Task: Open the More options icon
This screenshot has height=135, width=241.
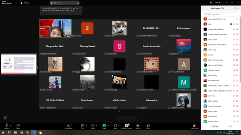Action: [148, 125]
